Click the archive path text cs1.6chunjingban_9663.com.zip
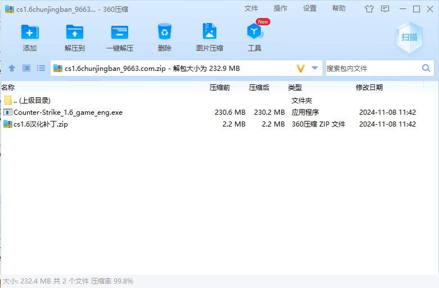The height and width of the screenshot is (288, 439). tap(115, 69)
